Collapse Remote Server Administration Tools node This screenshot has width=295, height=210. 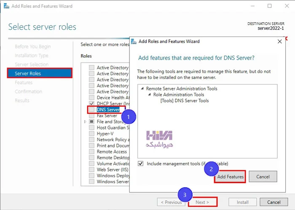tap(142, 89)
